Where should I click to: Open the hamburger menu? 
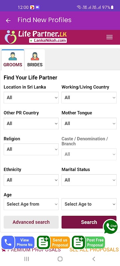pyautogui.click(x=109, y=37)
